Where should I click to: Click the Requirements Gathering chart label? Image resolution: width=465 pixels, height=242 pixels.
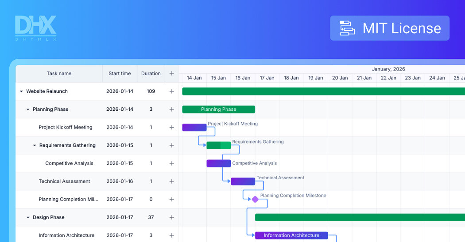(x=258, y=142)
